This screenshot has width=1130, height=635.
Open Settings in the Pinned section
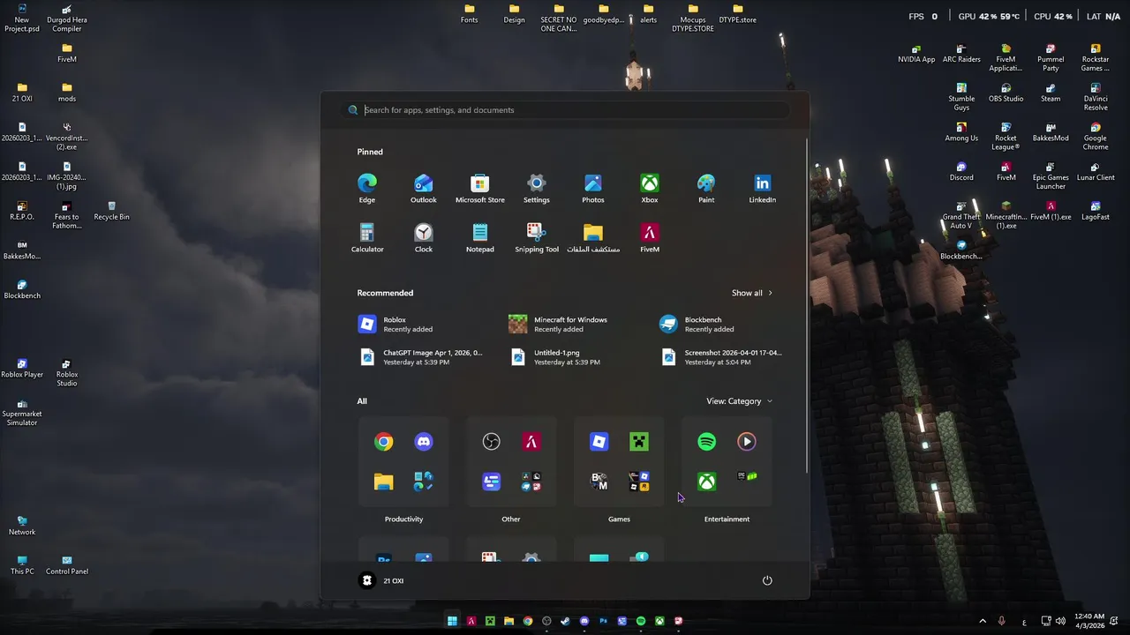tap(537, 189)
